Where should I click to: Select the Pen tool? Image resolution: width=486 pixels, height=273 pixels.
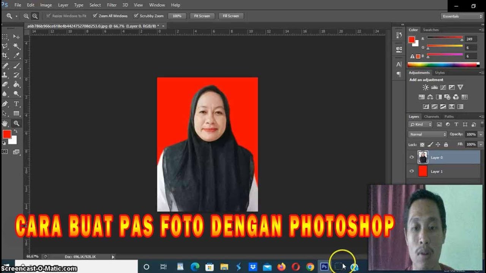point(5,104)
